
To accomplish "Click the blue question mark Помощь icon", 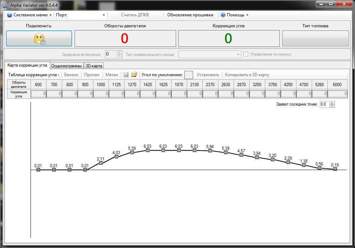I will pos(223,15).
